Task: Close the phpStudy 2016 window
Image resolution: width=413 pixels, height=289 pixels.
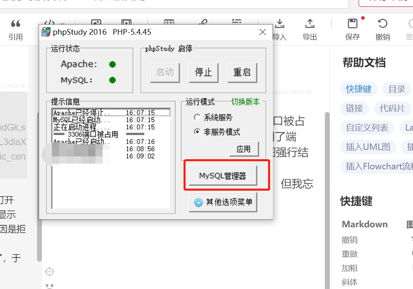Action: 262,32
